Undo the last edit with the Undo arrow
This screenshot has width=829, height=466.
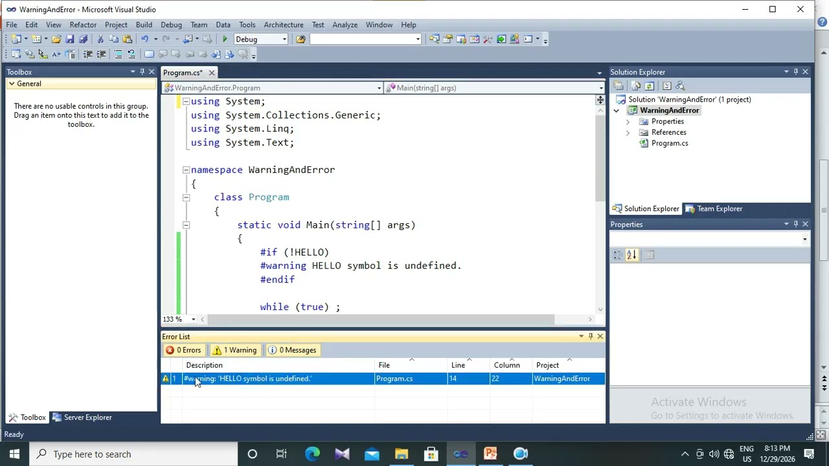pos(145,39)
